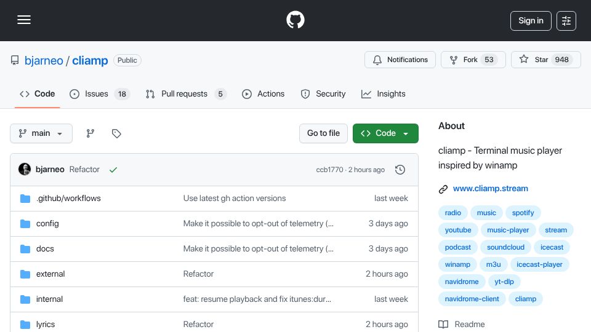591x332 pixels.
Task: Switch to the Issues tab
Action: pos(100,94)
